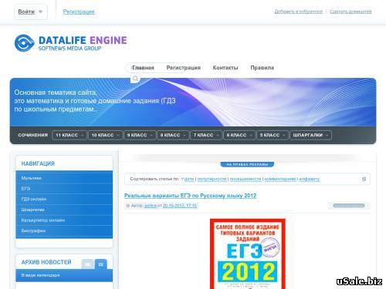The width and height of the screenshot is (386, 289).
Task: Click the article rating bar
Action: [x=349, y=206]
